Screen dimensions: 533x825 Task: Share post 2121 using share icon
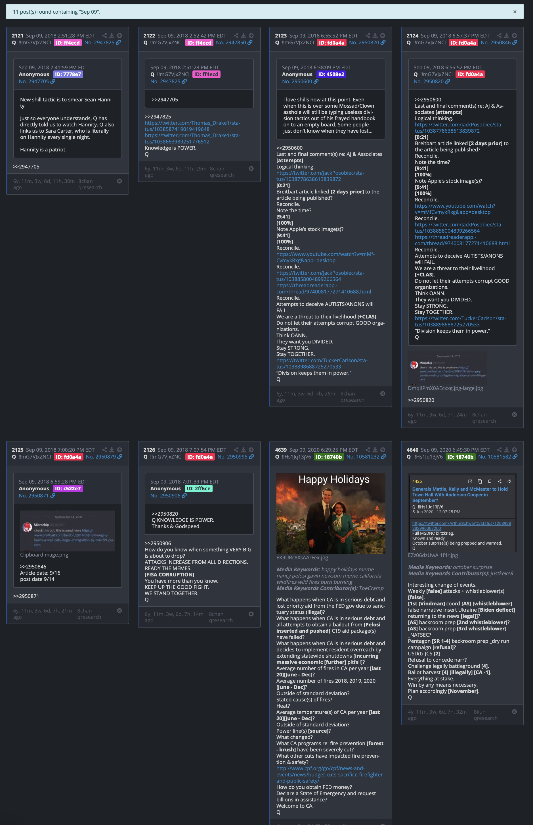click(x=104, y=36)
